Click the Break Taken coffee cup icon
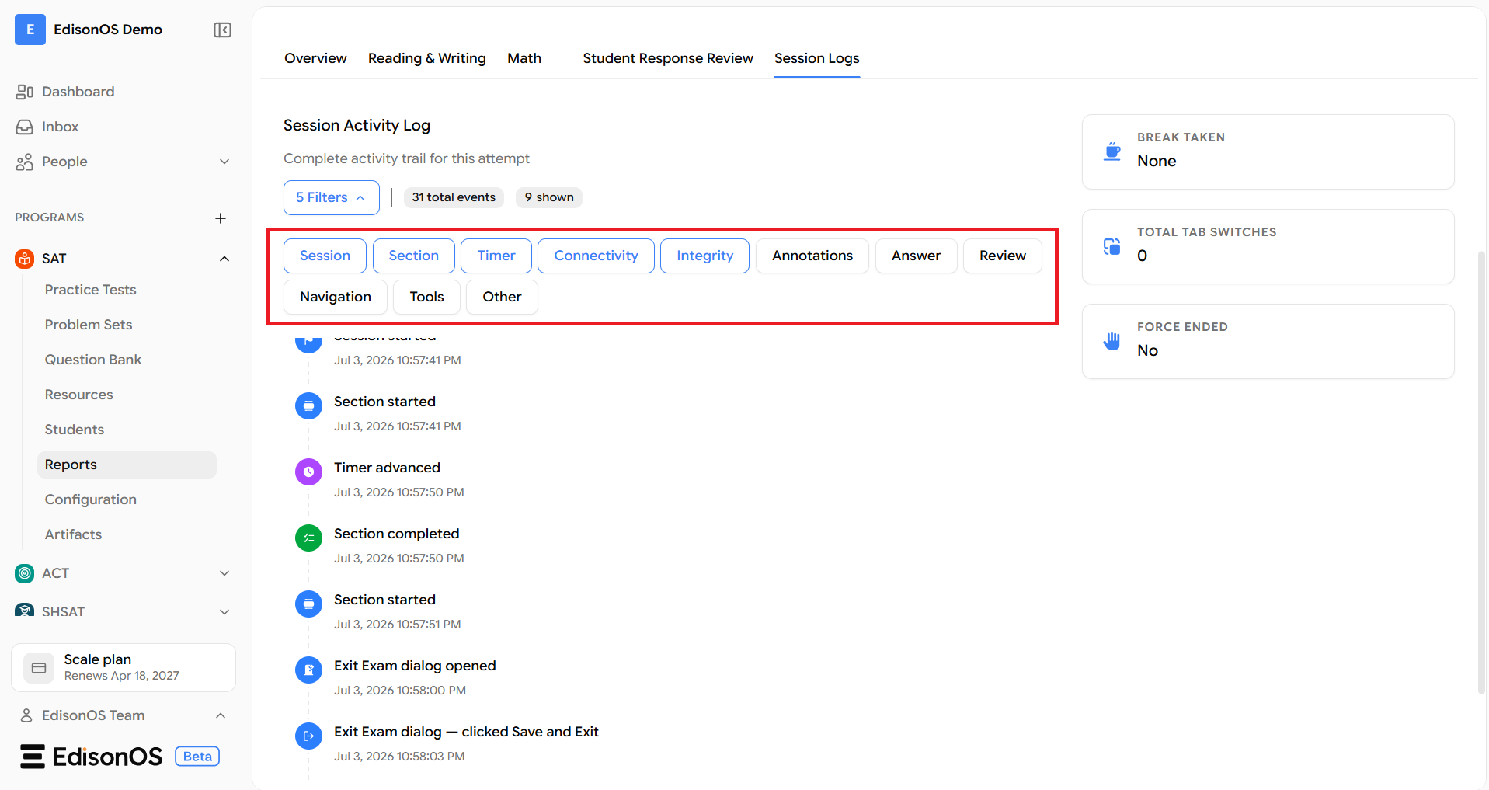Viewport: 1489px width, 790px height. 1112,151
